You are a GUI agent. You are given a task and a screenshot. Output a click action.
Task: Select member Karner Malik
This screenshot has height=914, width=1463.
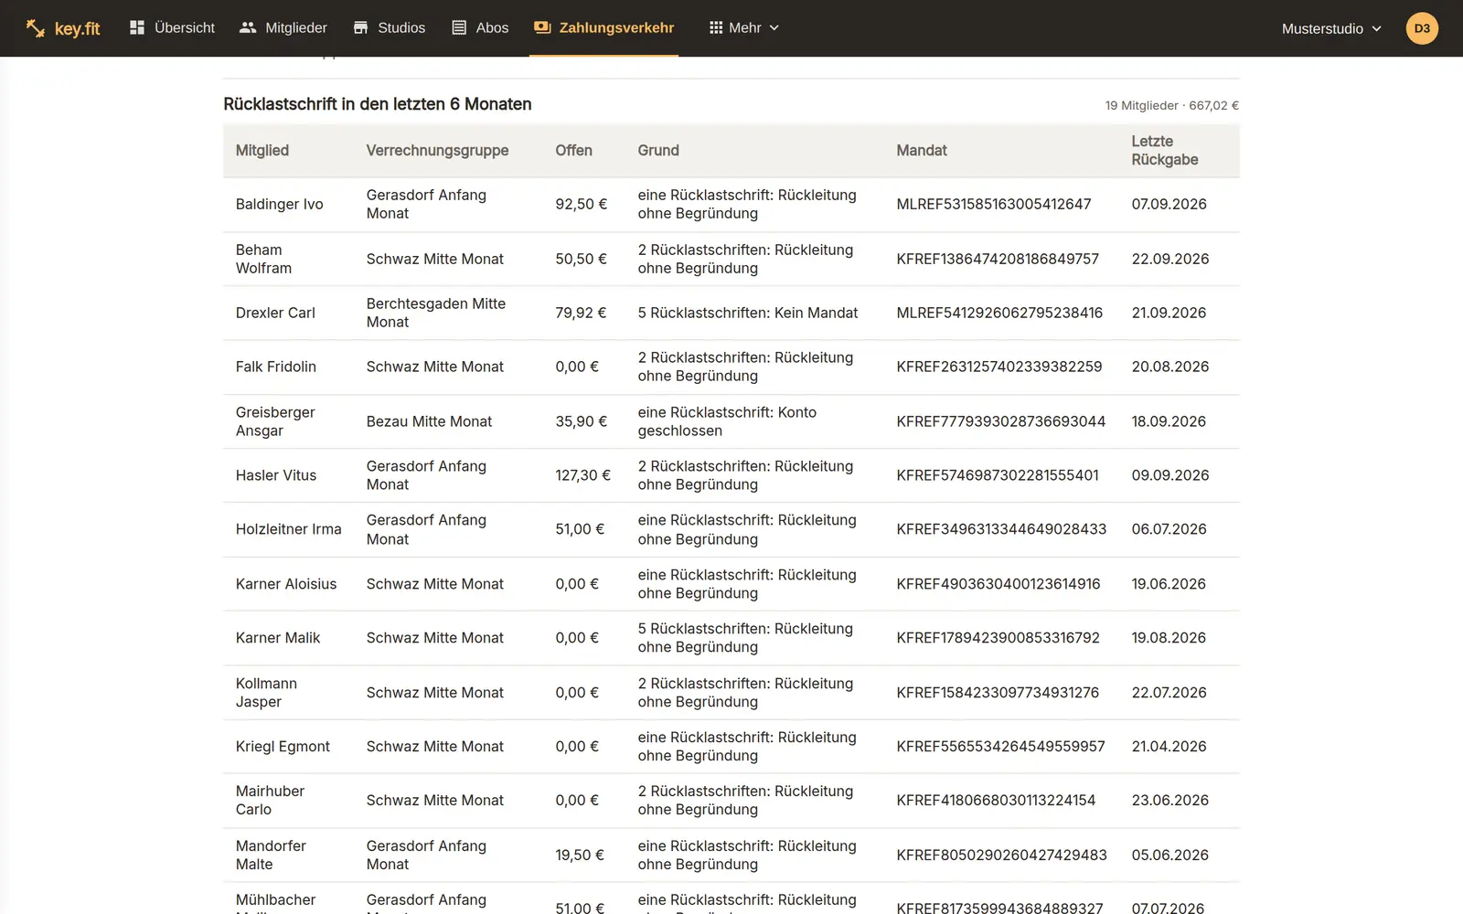(278, 638)
